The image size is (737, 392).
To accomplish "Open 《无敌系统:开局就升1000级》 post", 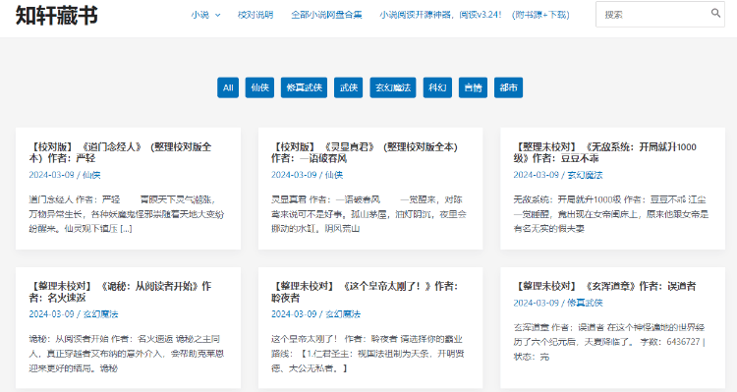I will point(605,152).
